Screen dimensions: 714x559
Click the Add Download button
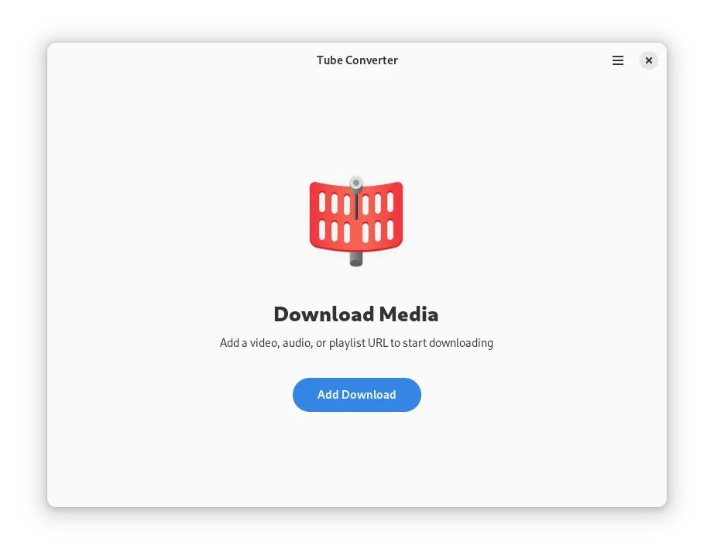pyautogui.click(x=356, y=395)
